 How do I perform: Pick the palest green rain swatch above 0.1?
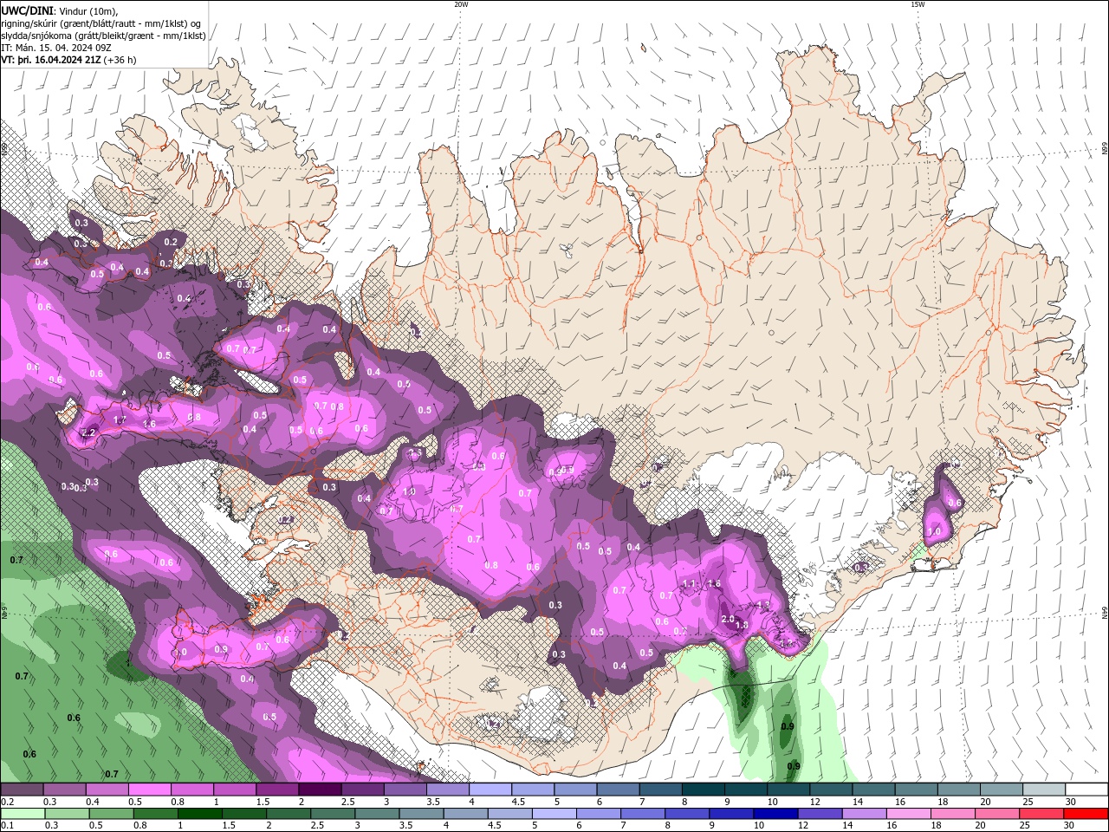tap(23, 814)
